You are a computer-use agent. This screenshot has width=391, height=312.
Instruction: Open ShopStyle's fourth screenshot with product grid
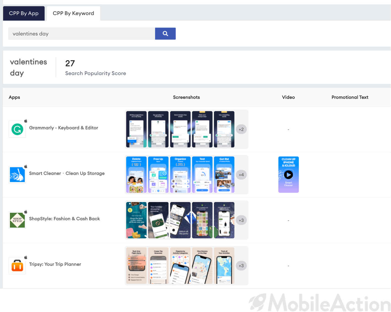(x=202, y=220)
